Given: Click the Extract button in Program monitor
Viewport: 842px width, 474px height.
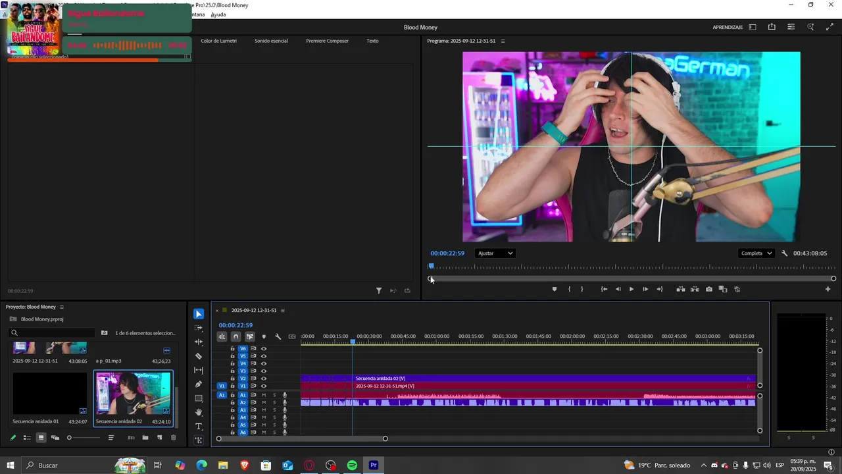Looking at the screenshot, I should coord(695,289).
